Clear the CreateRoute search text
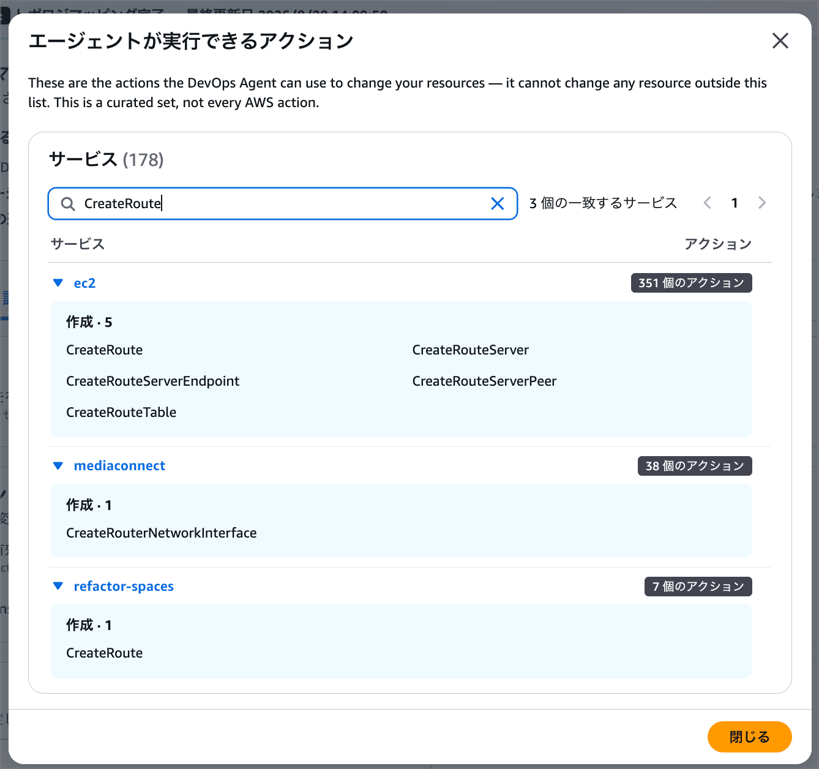This screenshot has height=769, width=819. click(x=498, y=203)
